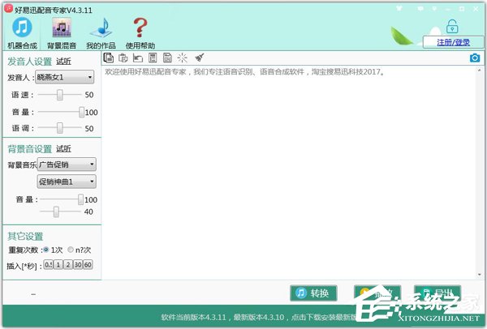Screen dimensions: 487x329
Task: Insert 60 second pause button
Action: (88, 264)
